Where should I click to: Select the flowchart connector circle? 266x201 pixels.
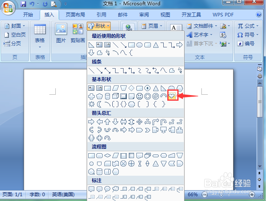click(x=91, y=164)
